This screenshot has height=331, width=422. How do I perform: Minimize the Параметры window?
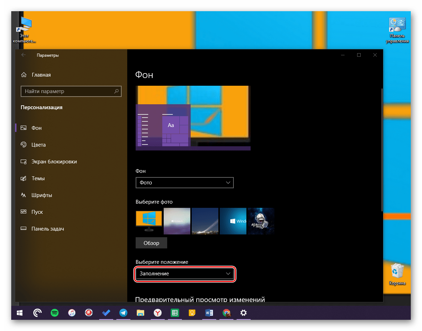(343, 55)
